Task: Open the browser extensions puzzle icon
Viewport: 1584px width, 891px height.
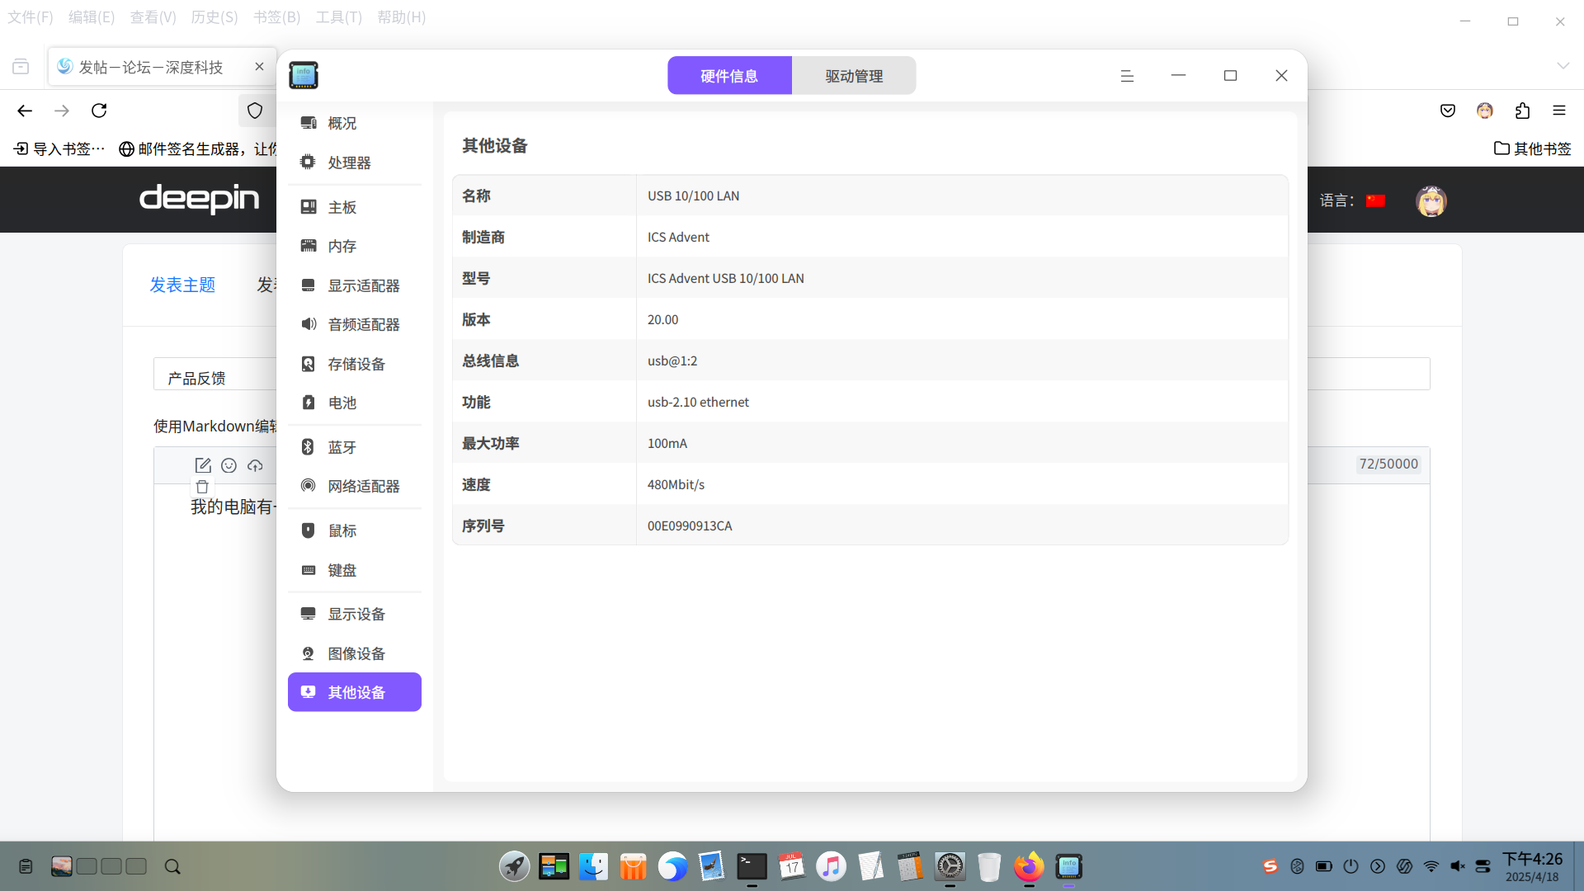Action: pyautogui.click(x=1522, y=111)
